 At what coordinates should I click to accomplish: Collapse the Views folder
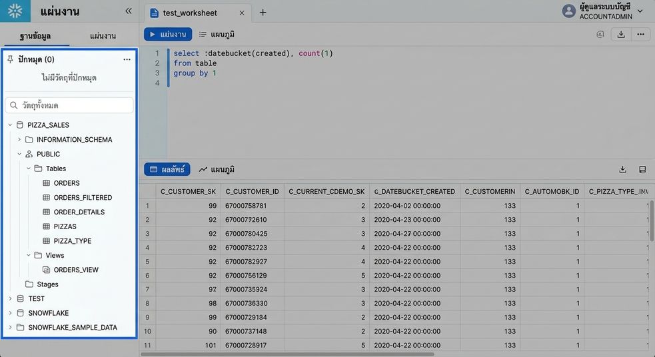29,255
